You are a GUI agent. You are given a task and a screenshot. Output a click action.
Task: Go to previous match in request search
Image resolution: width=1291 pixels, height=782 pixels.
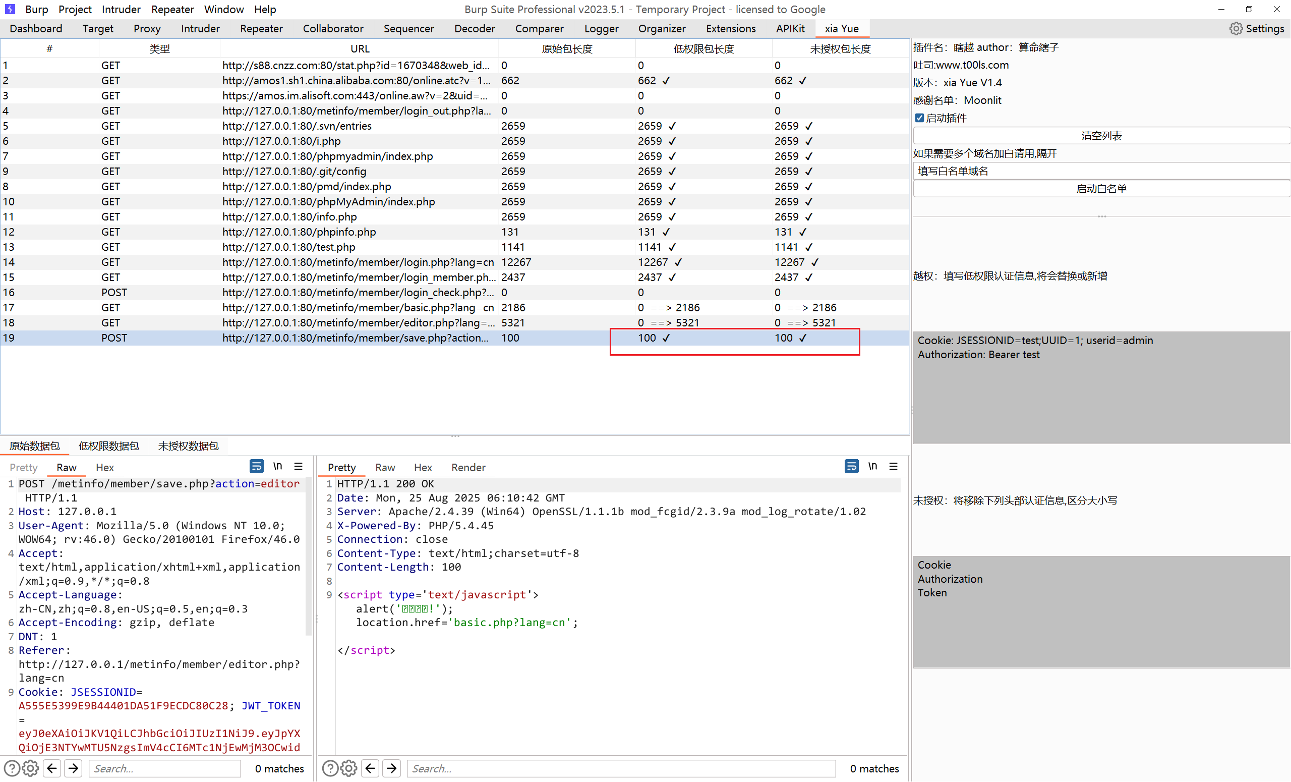pos(52,768)
